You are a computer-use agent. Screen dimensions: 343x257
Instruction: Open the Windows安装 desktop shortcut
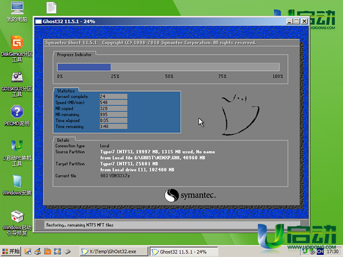point(17,185)
